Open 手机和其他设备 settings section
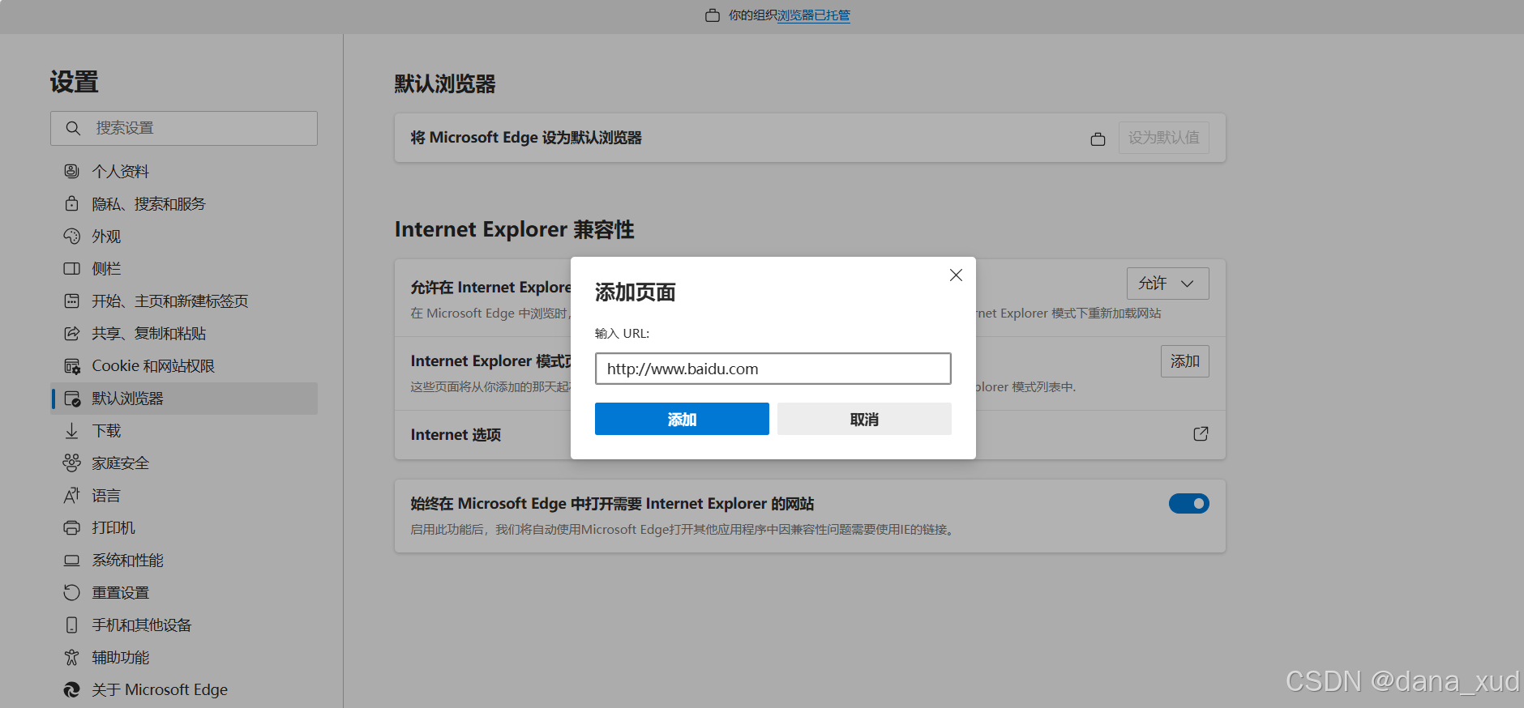 tap(184, 625)
